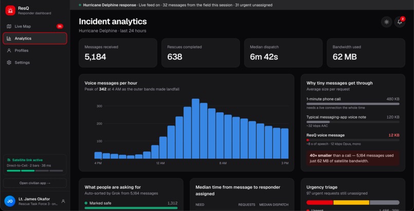The image size is (414, 211).
Task: Open the Live Map page
Action: tap(35, 26)
